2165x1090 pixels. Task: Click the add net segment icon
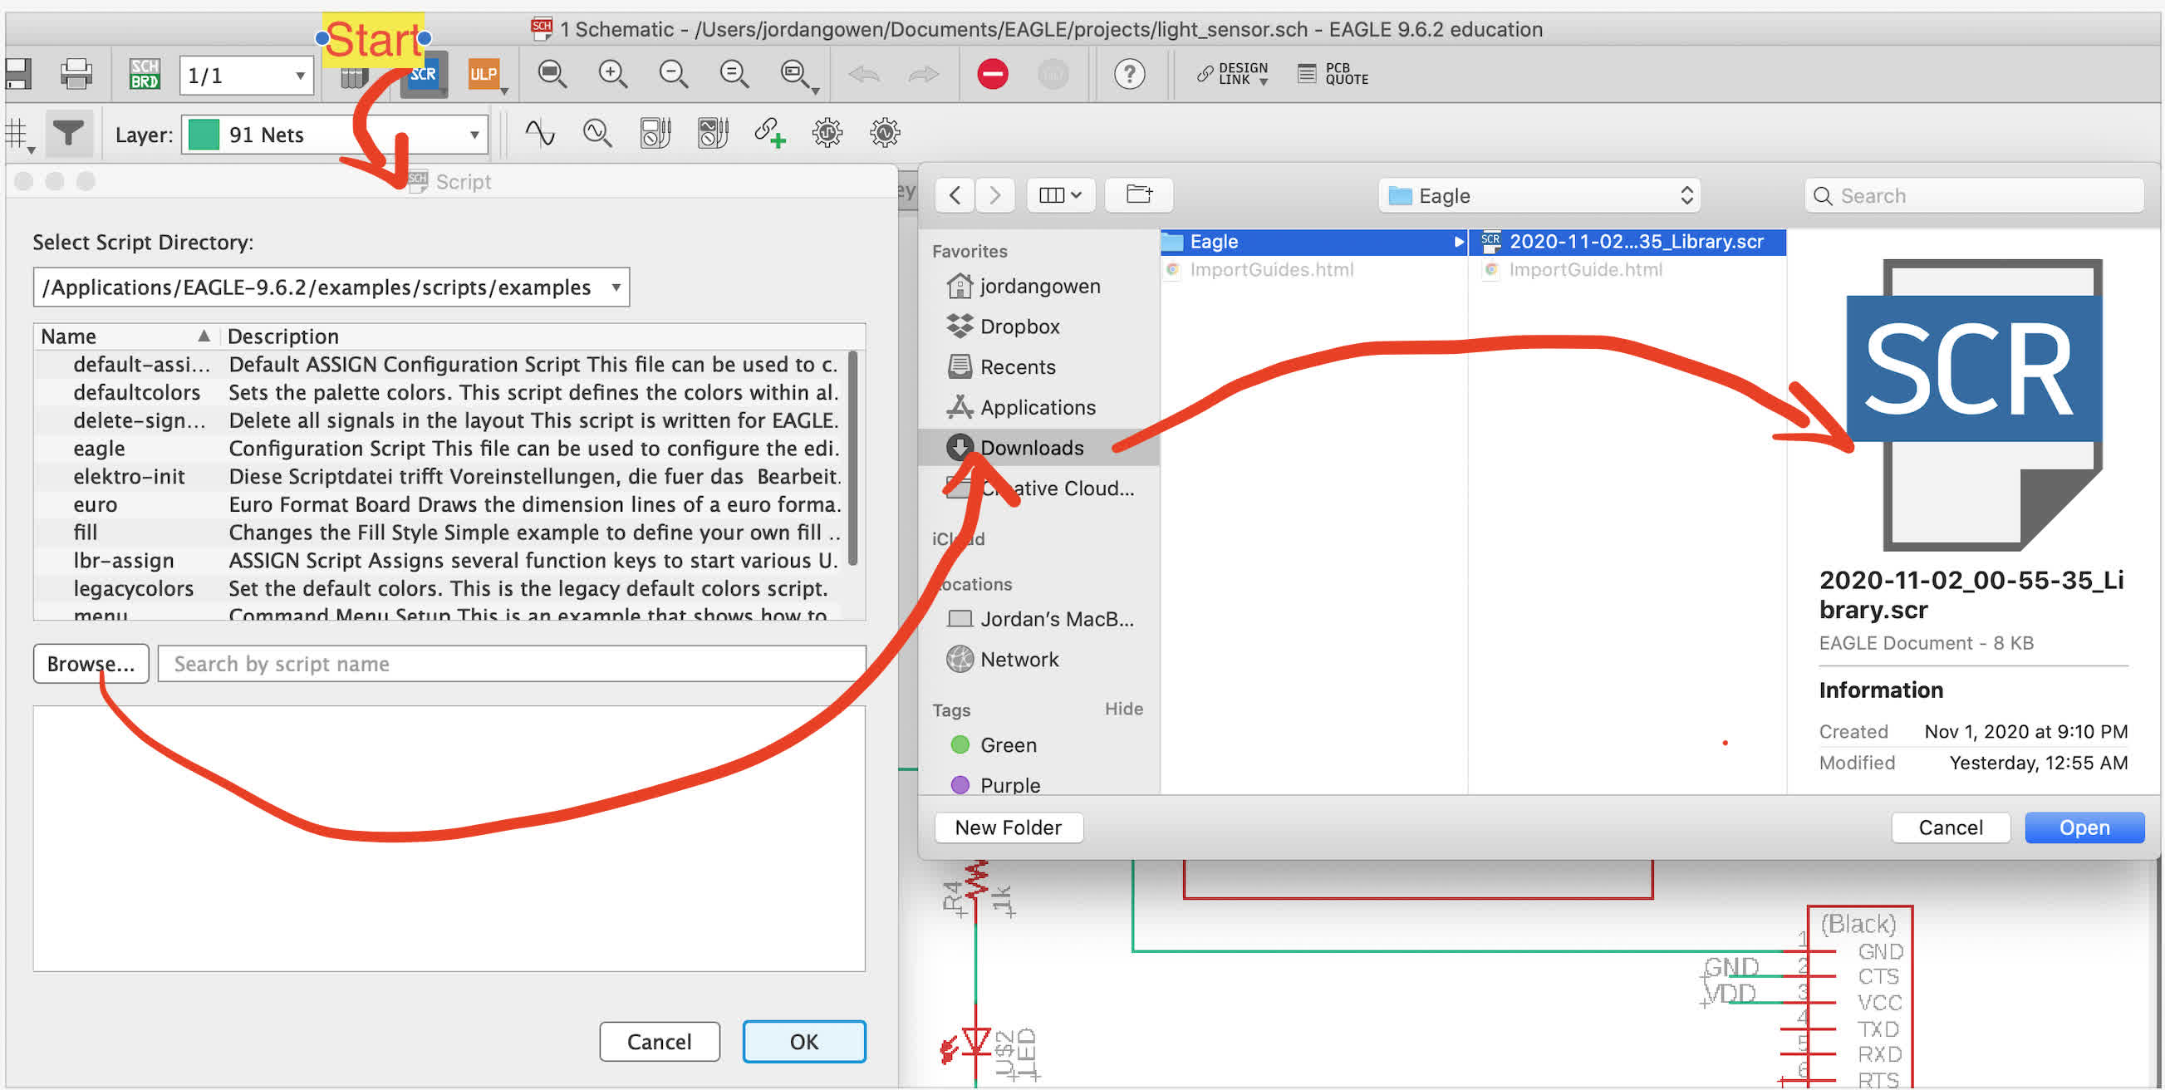(773, 134)
